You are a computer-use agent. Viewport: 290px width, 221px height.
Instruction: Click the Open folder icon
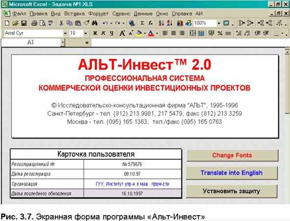point(16,23)
